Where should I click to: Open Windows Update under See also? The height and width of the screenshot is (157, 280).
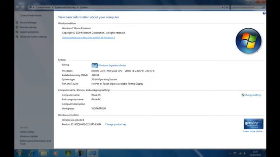(x=29, y=137)
